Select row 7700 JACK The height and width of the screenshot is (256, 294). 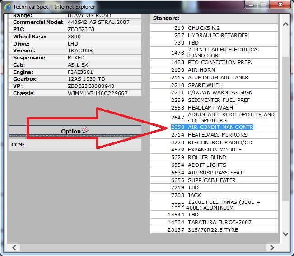point(214,195)
